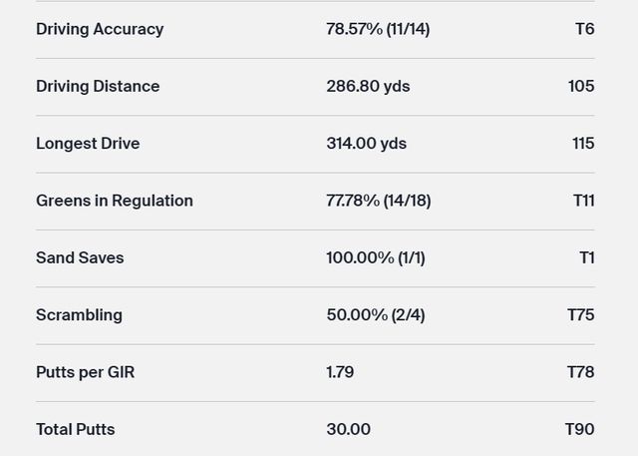Select the 1.79 putts per GIR value

[340, 372]
